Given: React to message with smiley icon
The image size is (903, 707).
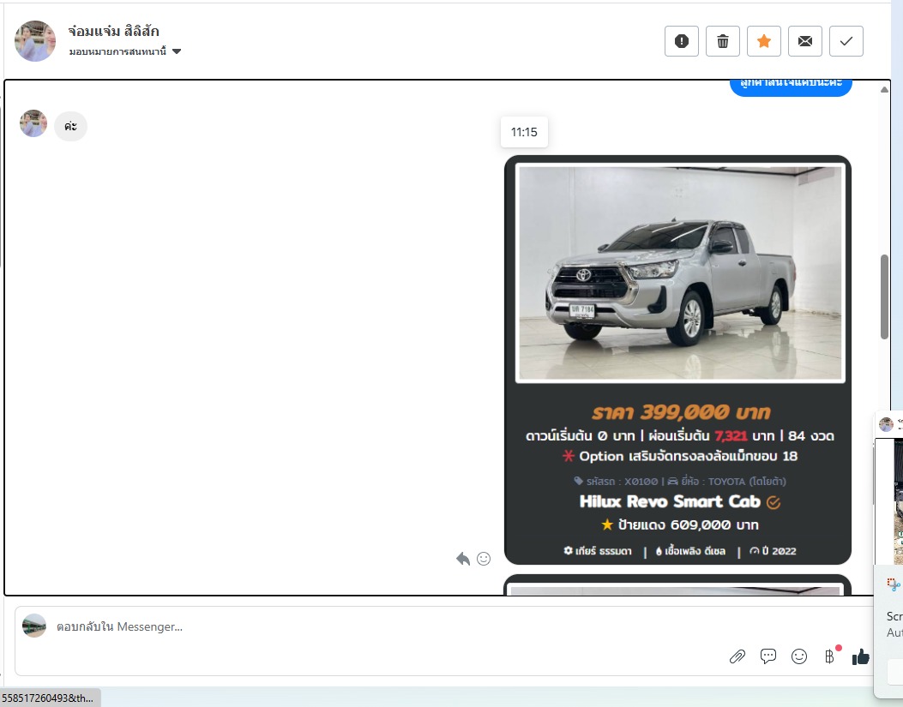Looking at the screenshot, I should (x=484, y=559).
